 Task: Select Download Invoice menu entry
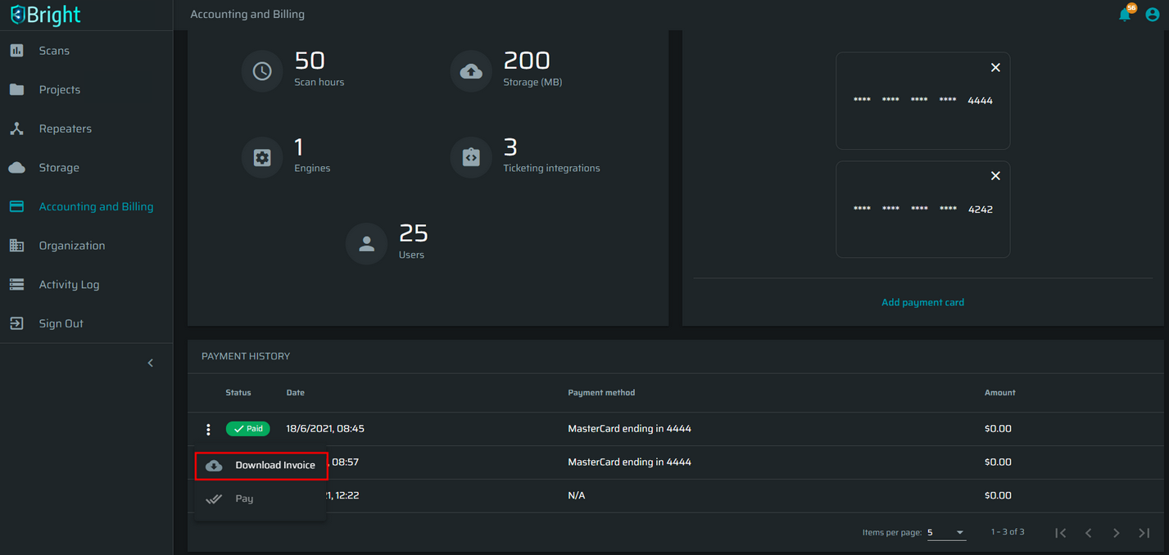[x=261, y=465]
